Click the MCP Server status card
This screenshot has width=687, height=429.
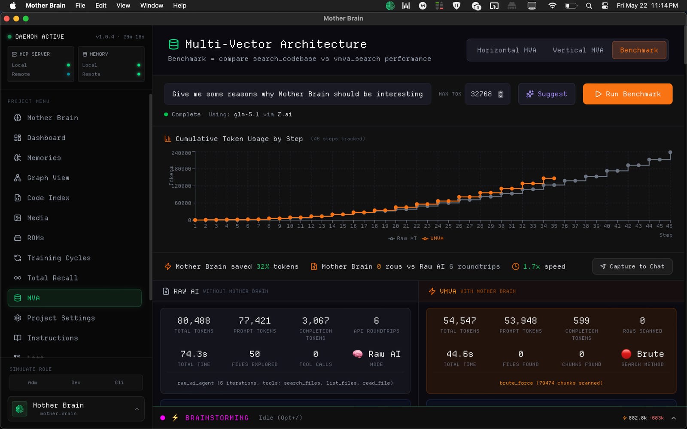pyautogui.click(x=41, y=64)
